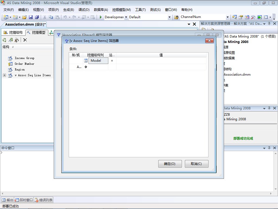Select the Region column
The height and width of the screenshot is (209, 278).
[x=20, y=69]
